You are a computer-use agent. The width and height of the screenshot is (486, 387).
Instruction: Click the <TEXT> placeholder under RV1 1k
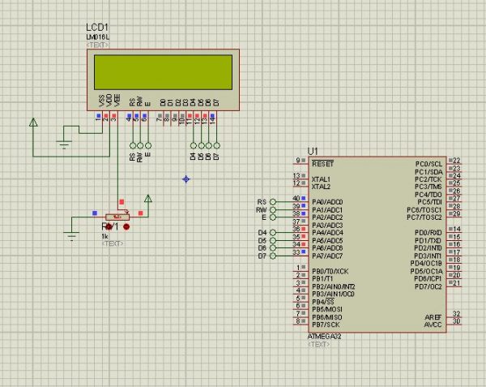(113, 243)
